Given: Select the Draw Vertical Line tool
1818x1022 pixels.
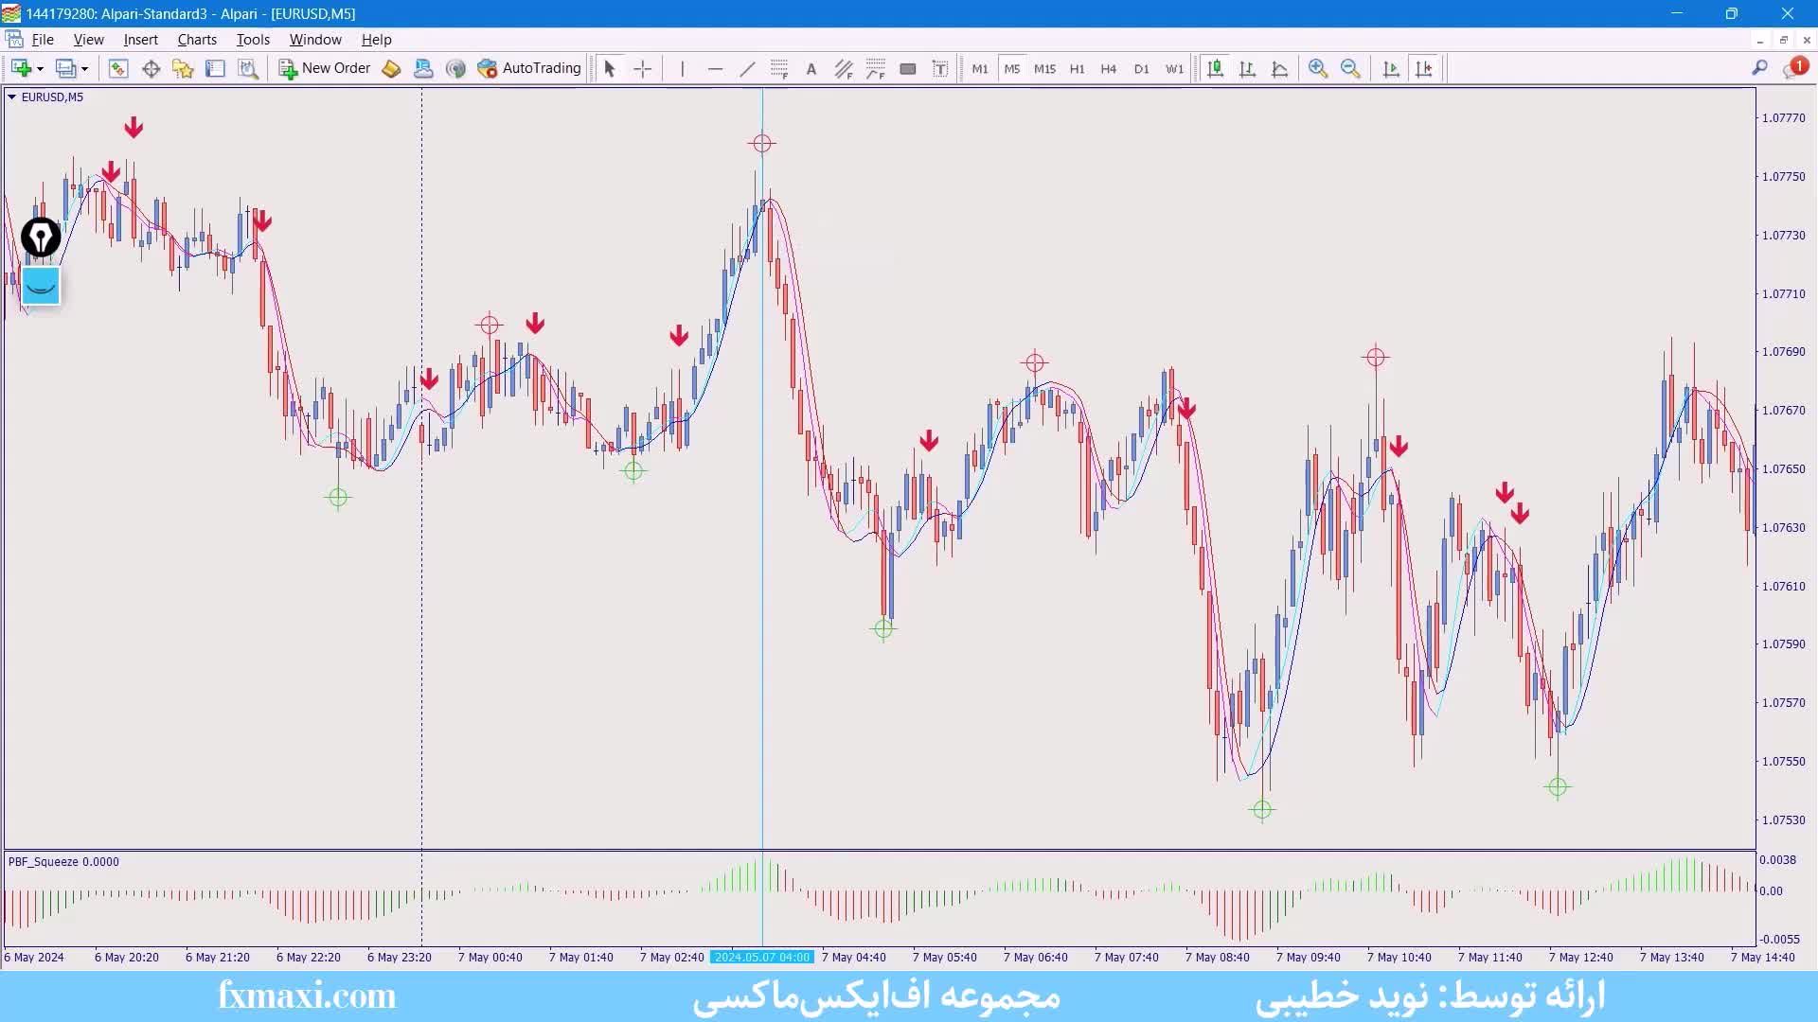Looking at the screenshot, I should click(x=682, y=68).
